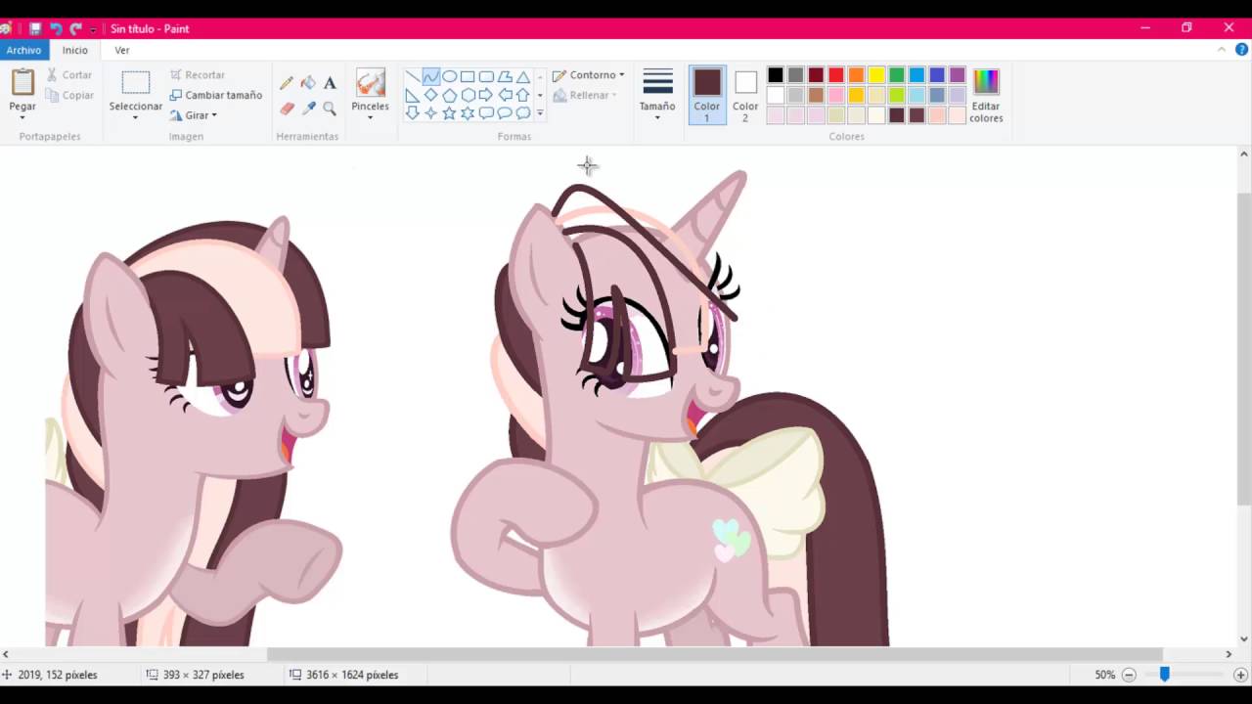This screenshot has height=704, width=1252.
Task: Click the Pegar clipboard button
Action: point(22,83)
